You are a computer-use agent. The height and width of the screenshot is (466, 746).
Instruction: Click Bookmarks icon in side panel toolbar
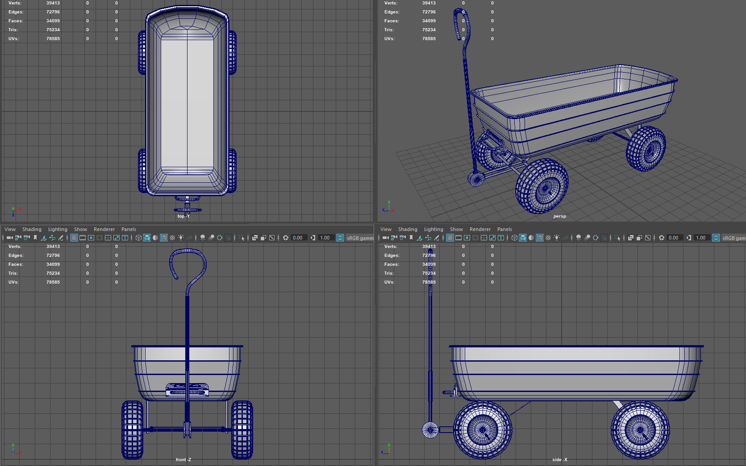[x=411, y=238]
